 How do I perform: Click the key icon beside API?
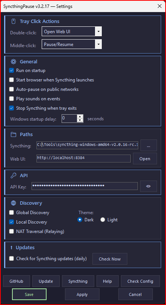14,176
